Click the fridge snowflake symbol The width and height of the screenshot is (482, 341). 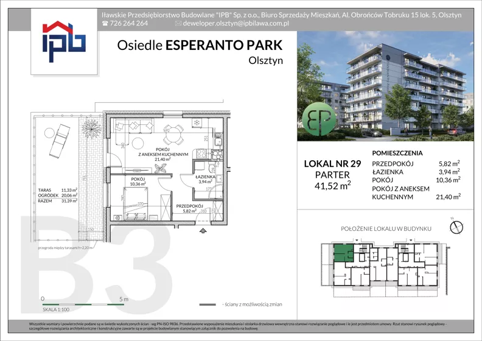[197, 122]
